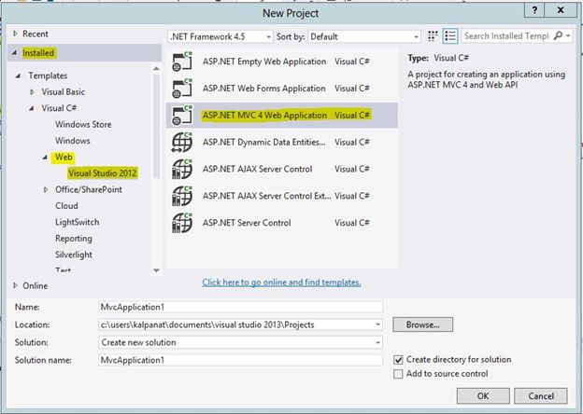Click the go online and find templates link
The height and width of the screenshot is (414, 583).
pyautogui.click(x=281, y=283)
